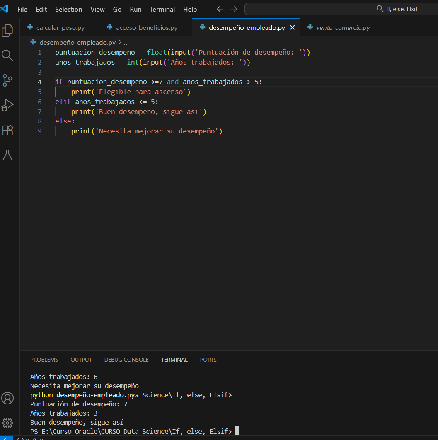Viewport: 438px width, 440px height.
Task: Open the Run and Debug view
Action: point(7,105)
